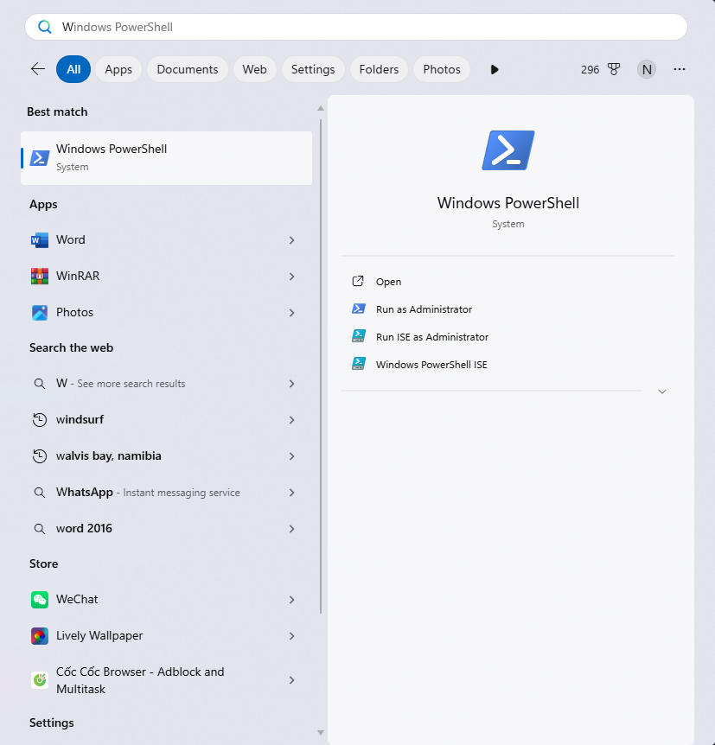Expand the W - See more search results chevron
This screenshot has height=745, width=715.
click(292, 384)
